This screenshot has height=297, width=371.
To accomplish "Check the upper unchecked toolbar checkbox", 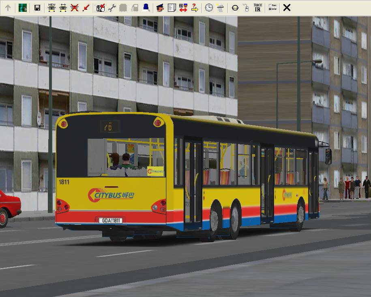I will coord(270,5).
